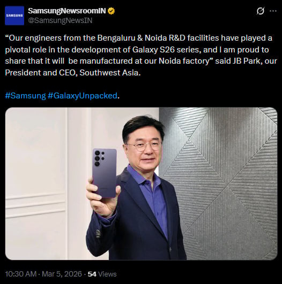Click the words "Galaxy S26 series" in the tweet
Viewport: 282px width, 284px height.
click(167, 50)
